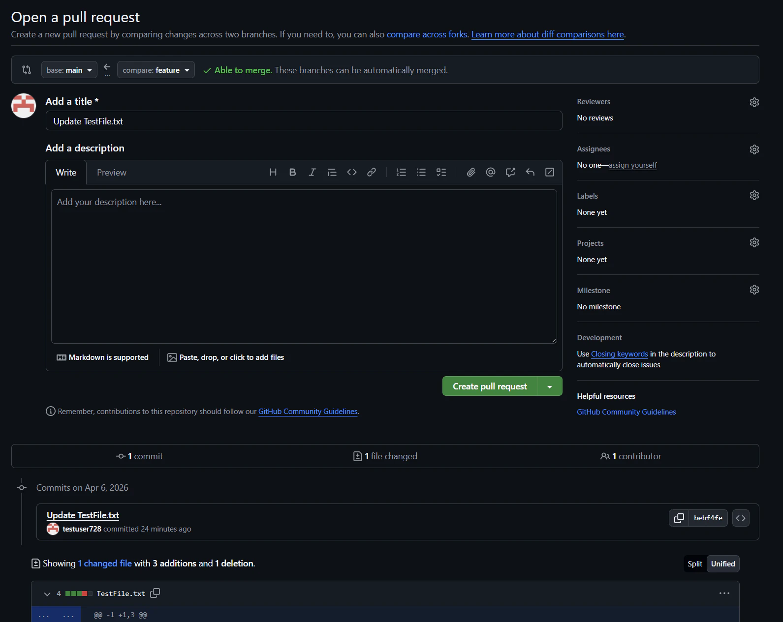Viewport: 783px width, 622px height.
Task: Copy TestFile.txt file path
Action: click(x=155, y=593)
